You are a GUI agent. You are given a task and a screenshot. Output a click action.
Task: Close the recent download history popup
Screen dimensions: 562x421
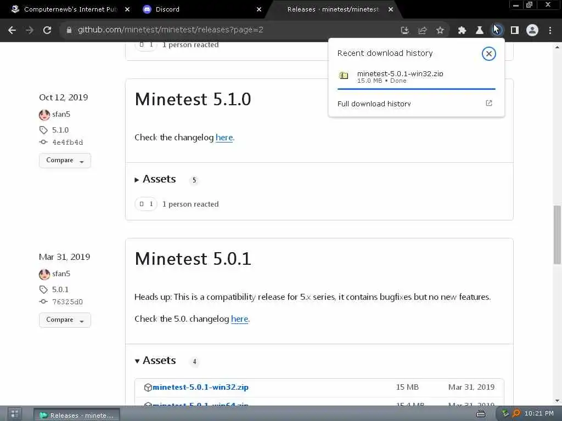(488, 54)
